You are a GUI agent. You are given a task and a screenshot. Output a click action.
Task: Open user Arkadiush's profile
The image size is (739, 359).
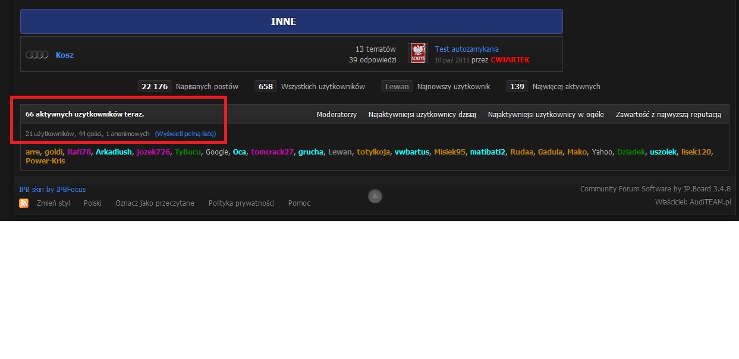tap(114, 152)
